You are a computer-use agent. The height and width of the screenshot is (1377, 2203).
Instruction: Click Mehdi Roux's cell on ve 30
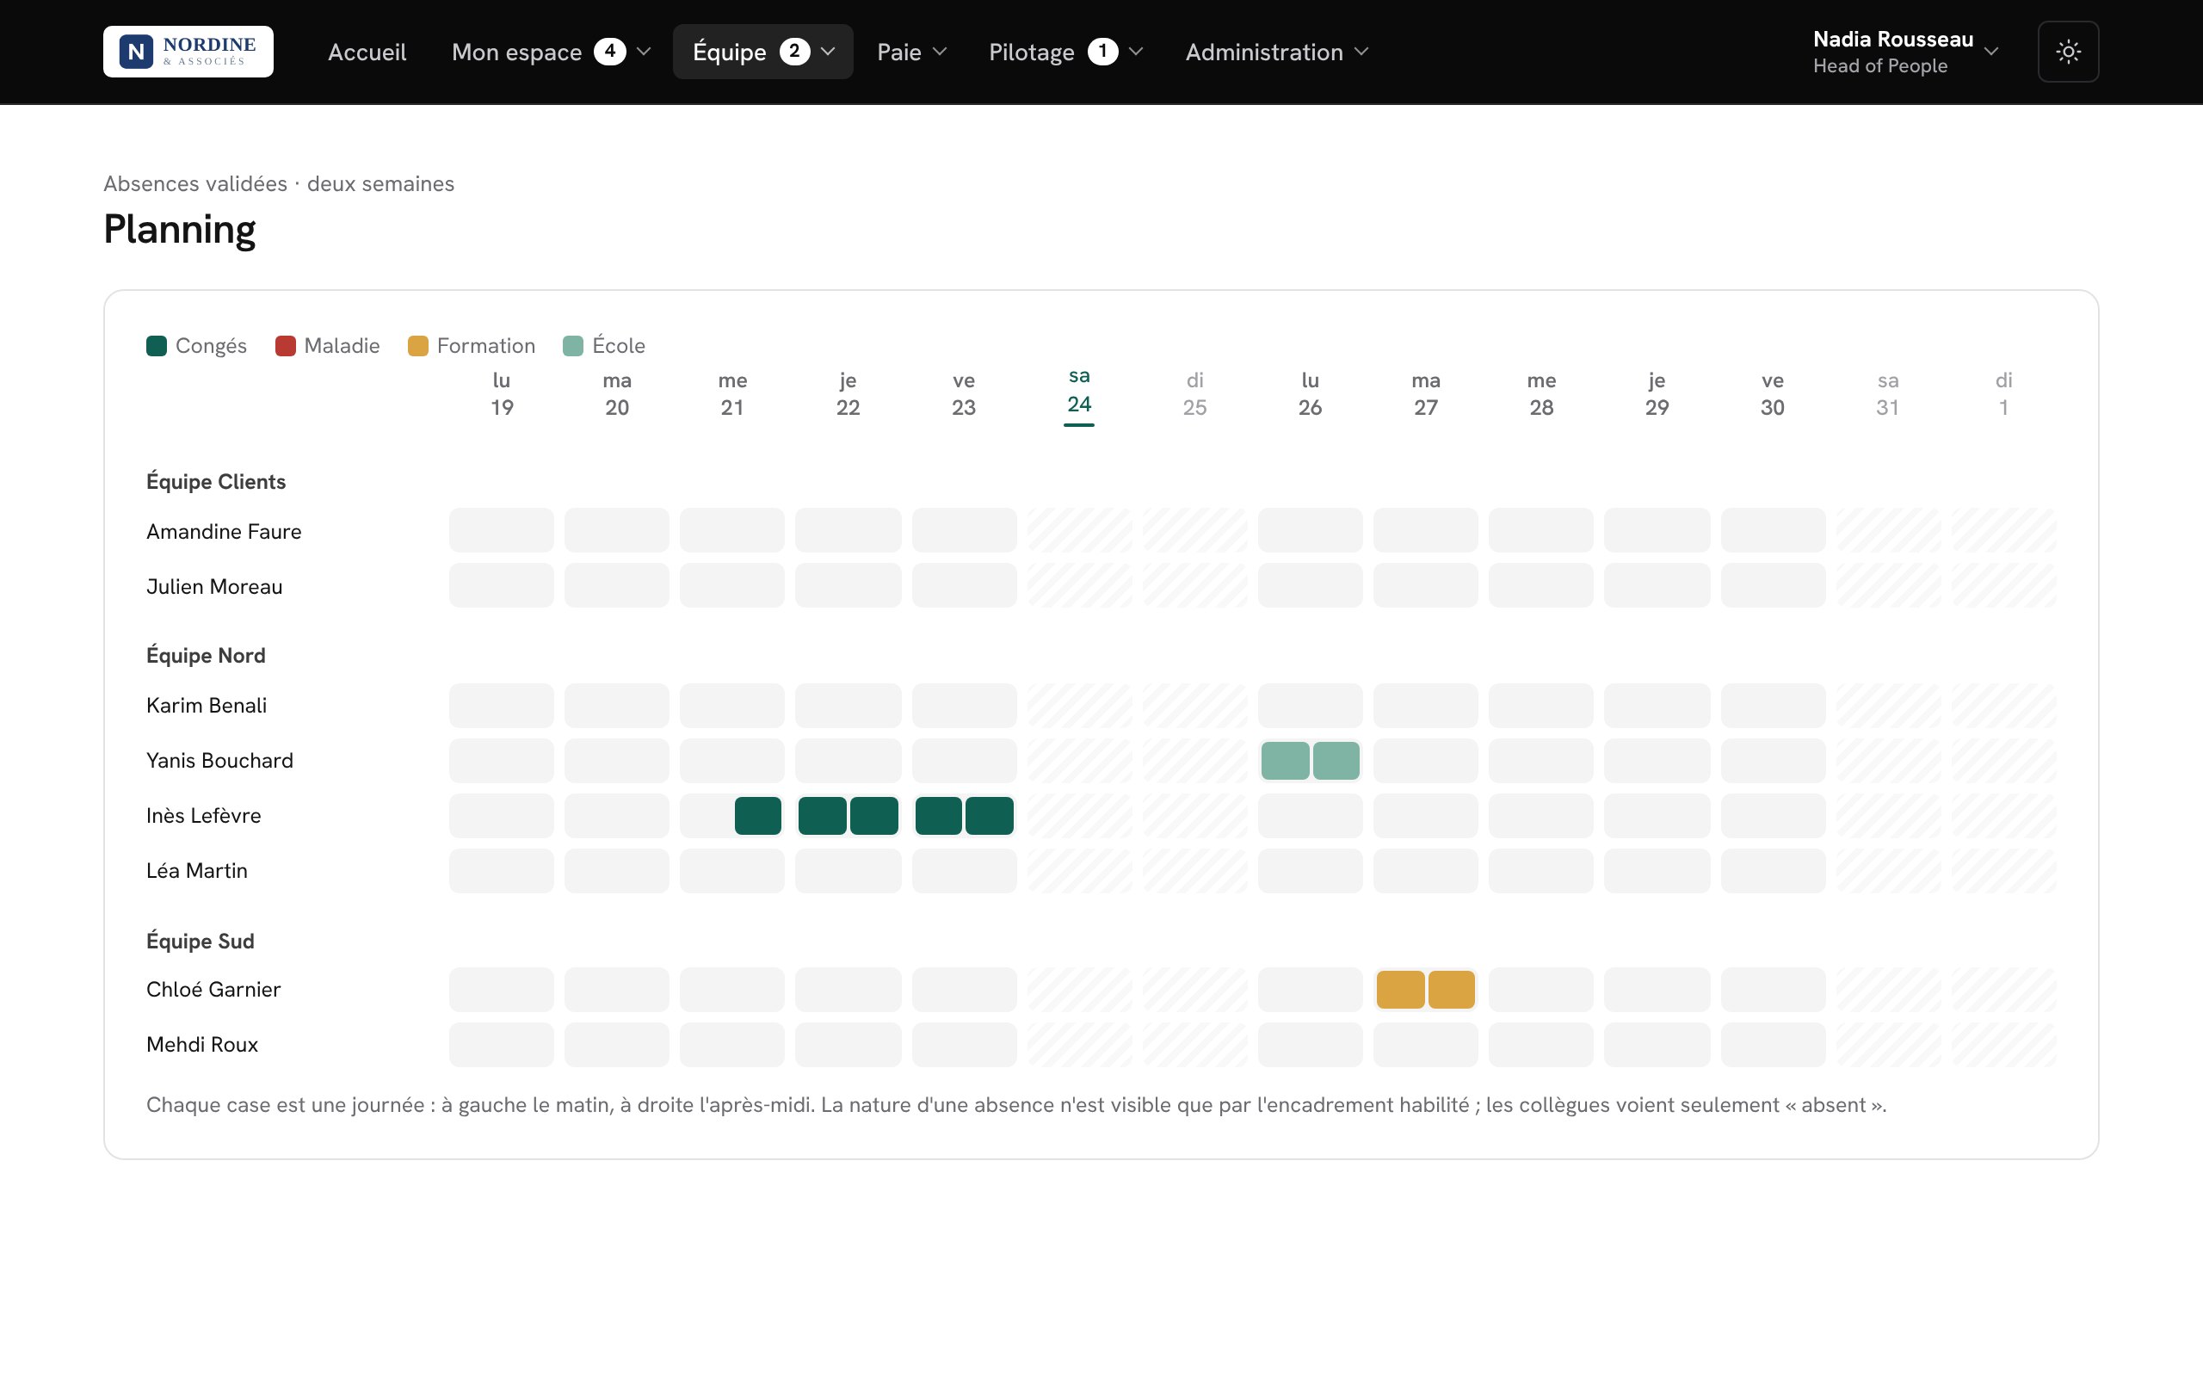pos(1773,1045)
